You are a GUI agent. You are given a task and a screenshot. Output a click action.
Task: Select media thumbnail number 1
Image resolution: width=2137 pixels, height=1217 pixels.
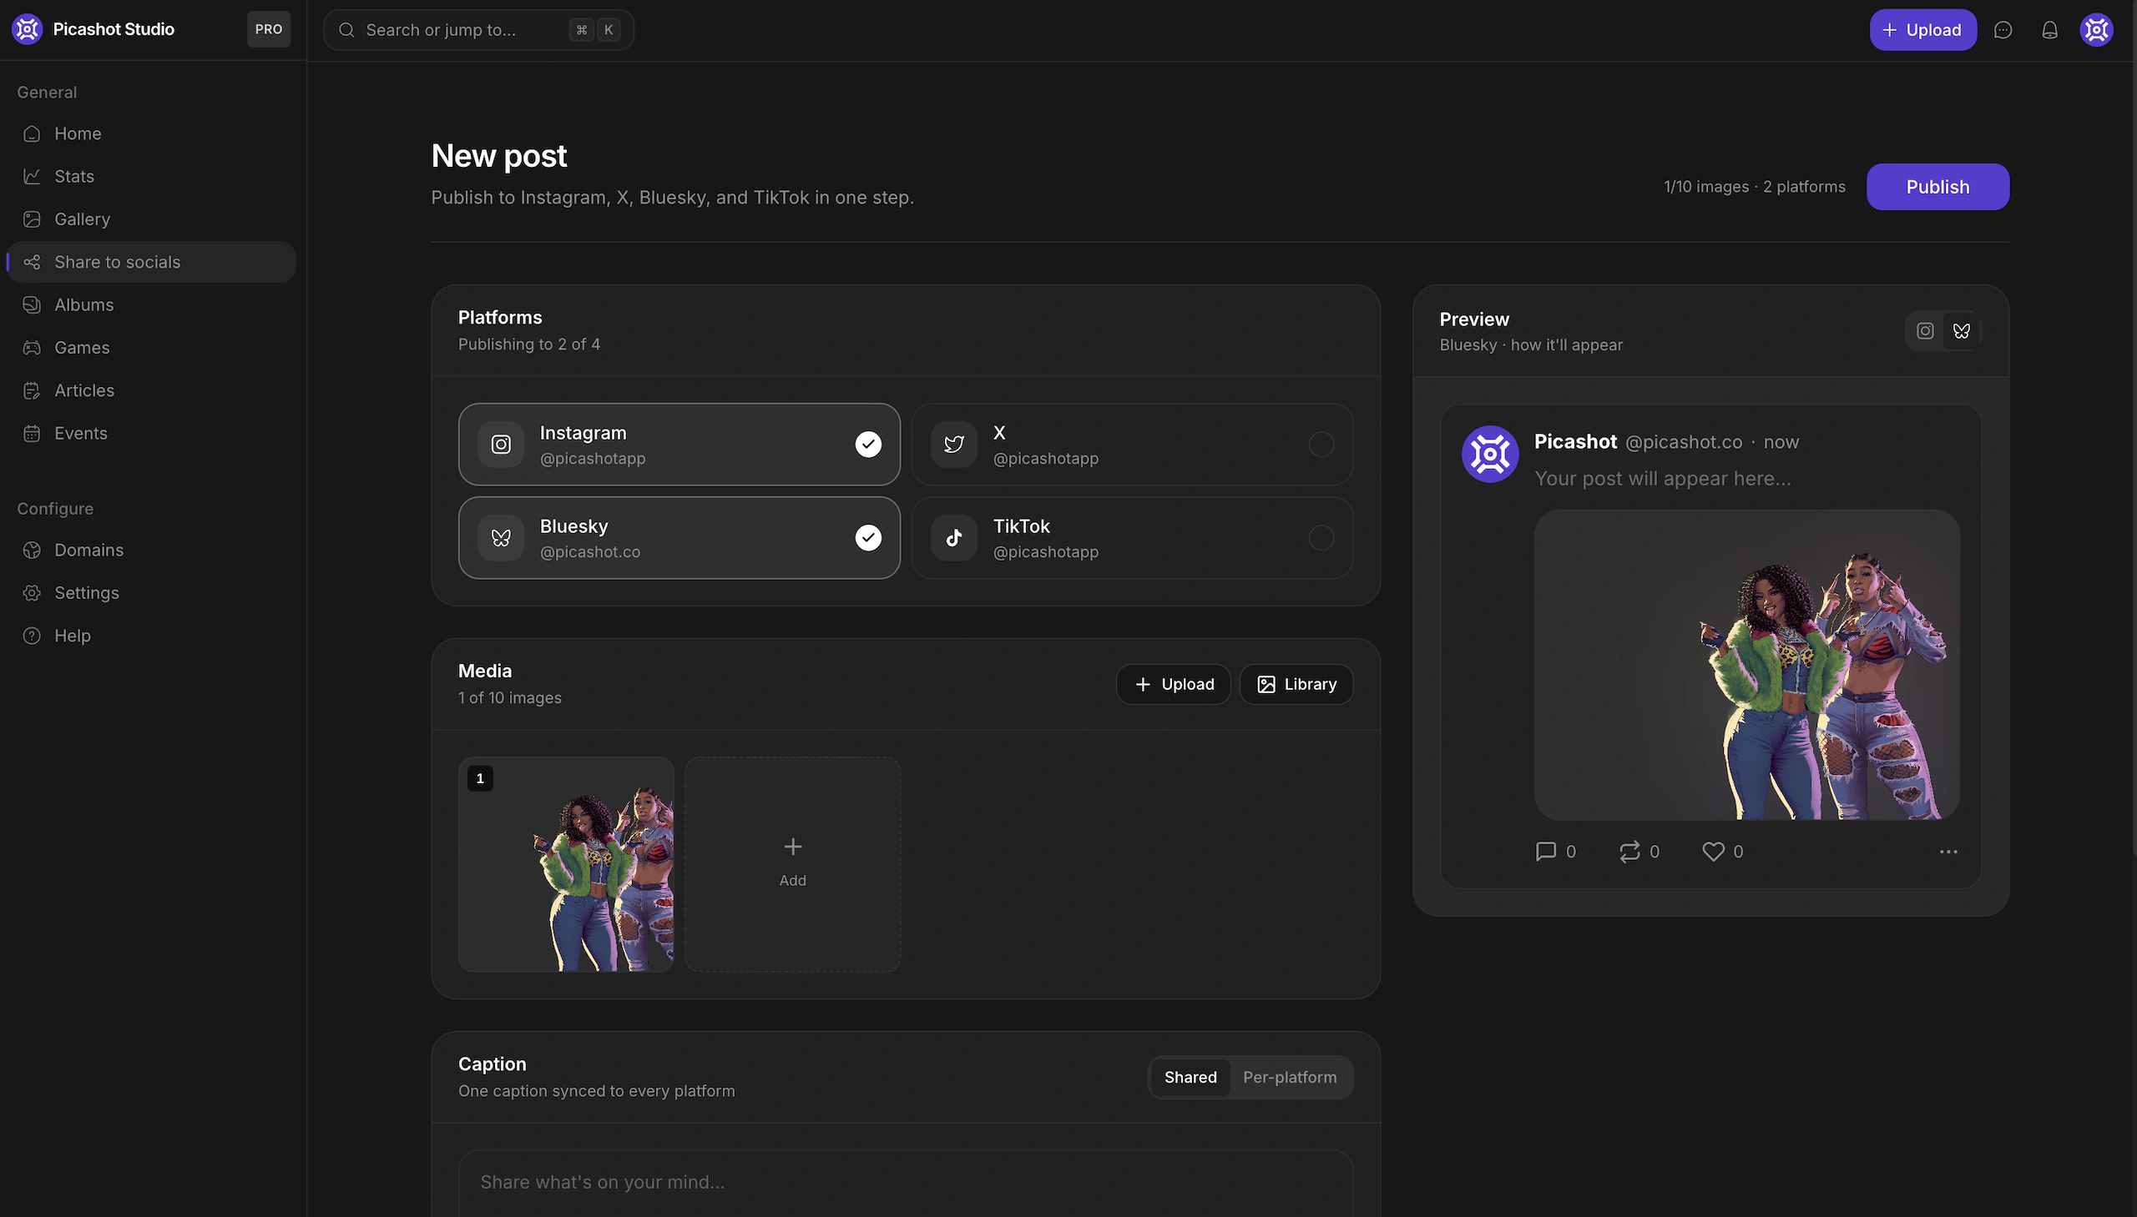pyautogui.click(x=566, y=864)
